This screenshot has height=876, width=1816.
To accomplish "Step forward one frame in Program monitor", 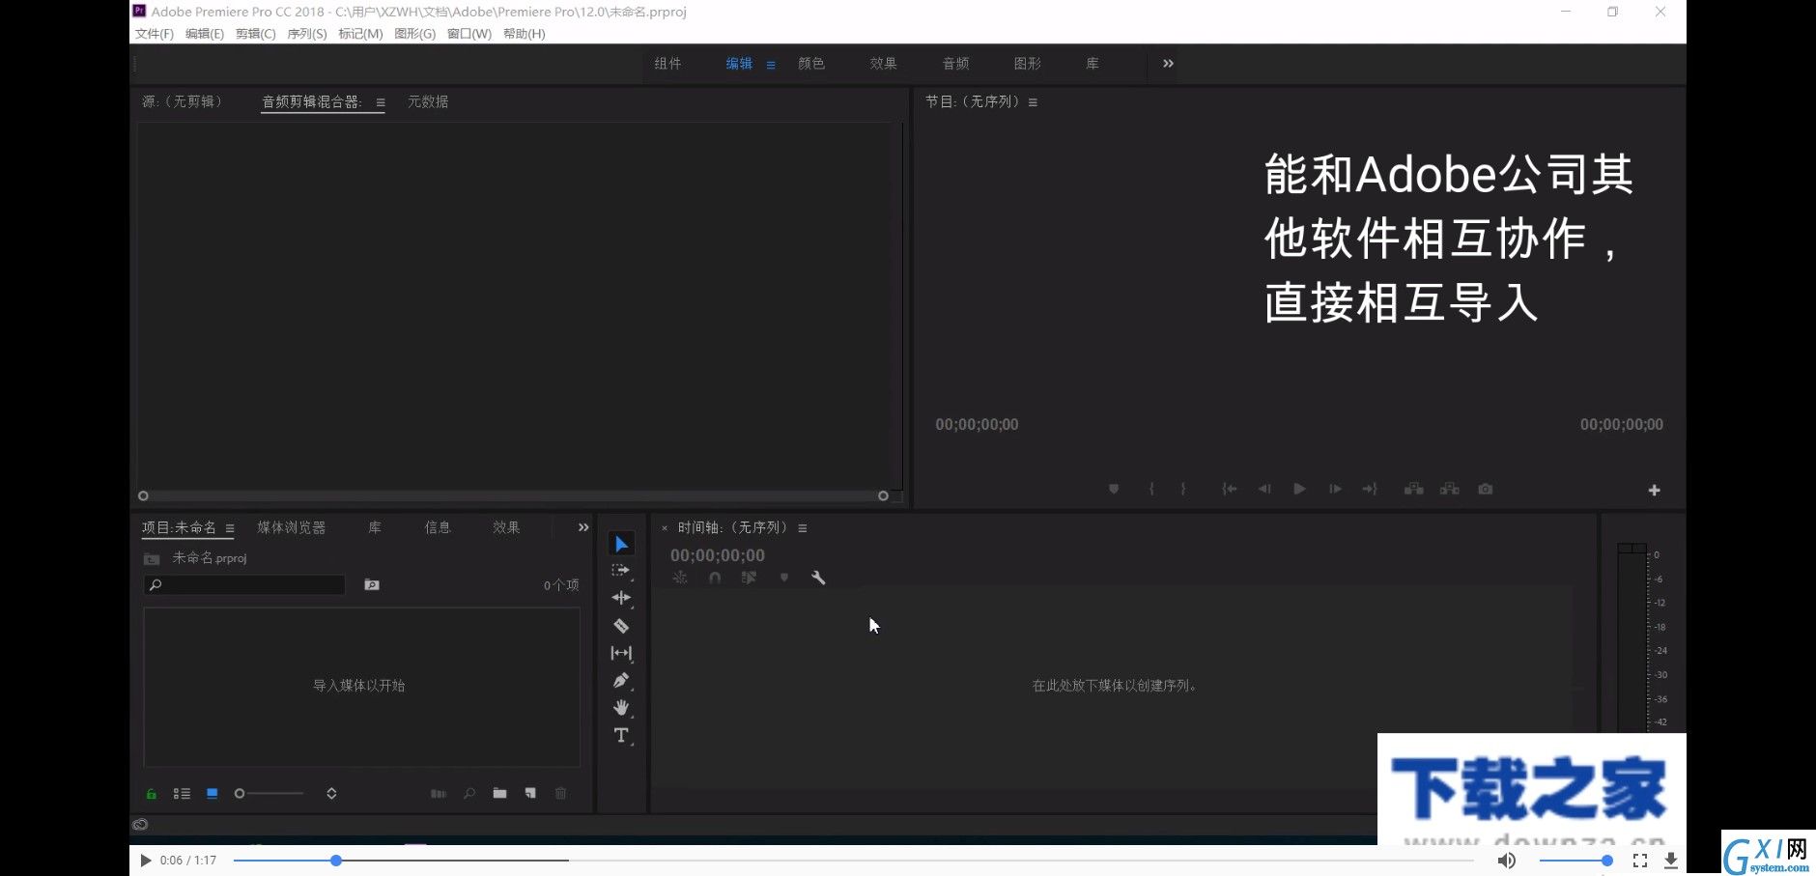I will [1335, 489].
